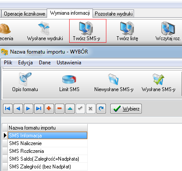Select the Wymiana informacji tab

70,13
